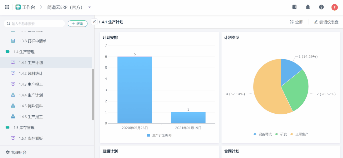The height and width of the screenshot is (158, 343).
Task: Go to 工作台 breadcrumb link
Action: click(29, 7)
